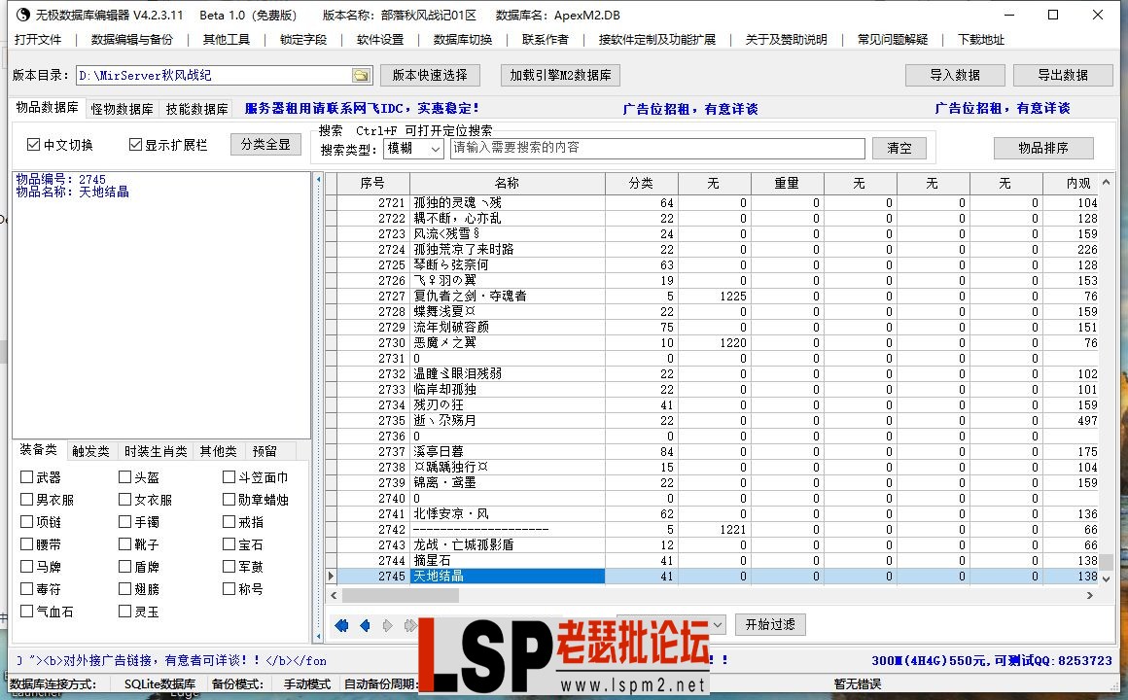Click the 导入数据 button
The image size is (1128, 700).
pos(955,75)
